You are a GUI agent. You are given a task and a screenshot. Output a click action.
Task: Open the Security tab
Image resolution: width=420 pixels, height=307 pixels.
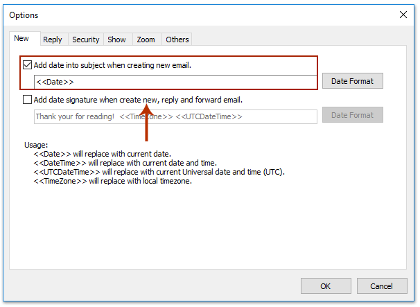(x=86, y=40)
